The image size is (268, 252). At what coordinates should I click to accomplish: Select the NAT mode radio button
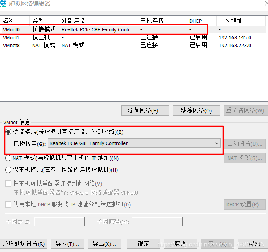pyautogui.click(x=8, y=158)
